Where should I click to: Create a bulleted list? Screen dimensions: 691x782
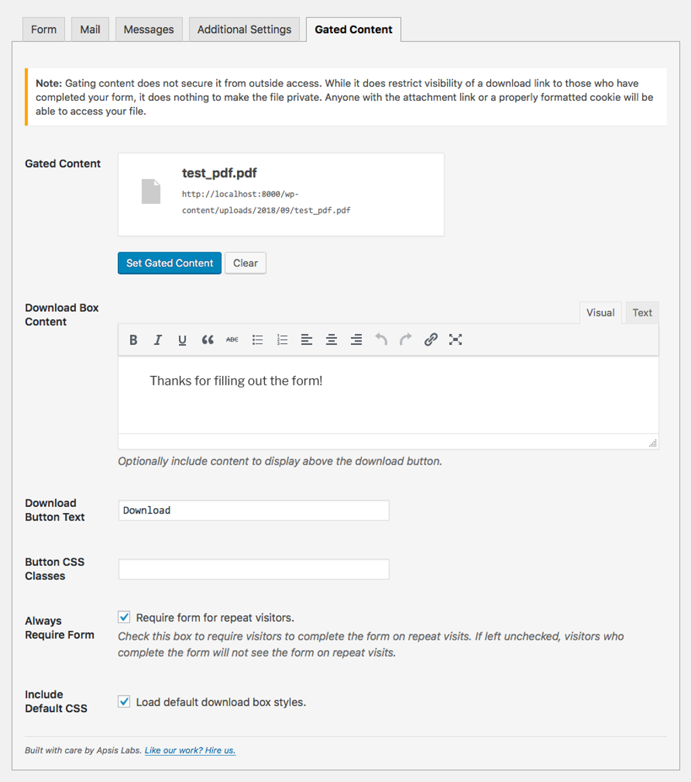(257, 339)
